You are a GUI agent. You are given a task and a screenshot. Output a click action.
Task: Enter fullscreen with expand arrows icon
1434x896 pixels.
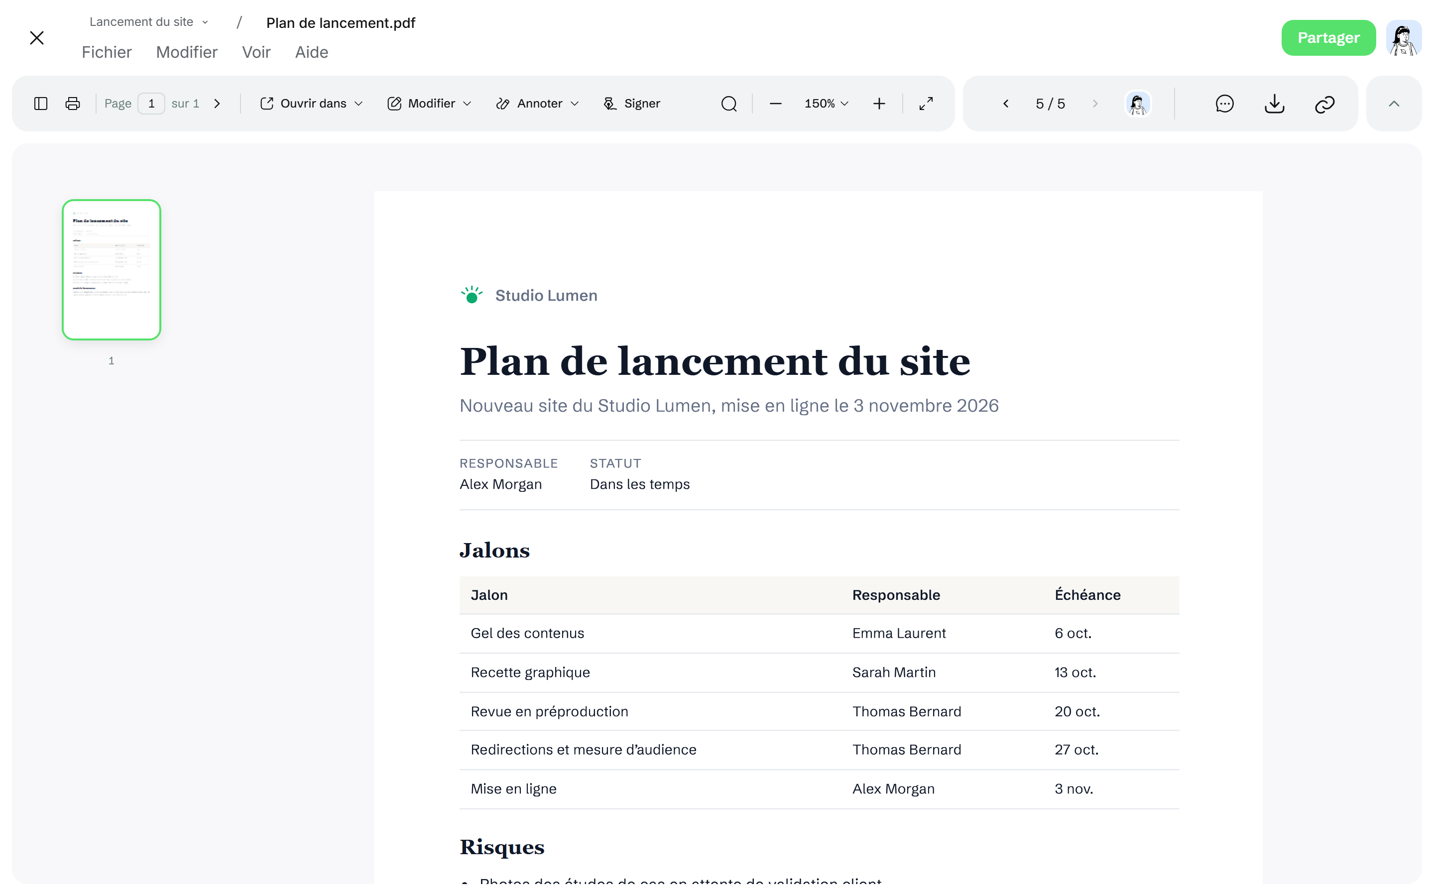click(x=926, y=104)
